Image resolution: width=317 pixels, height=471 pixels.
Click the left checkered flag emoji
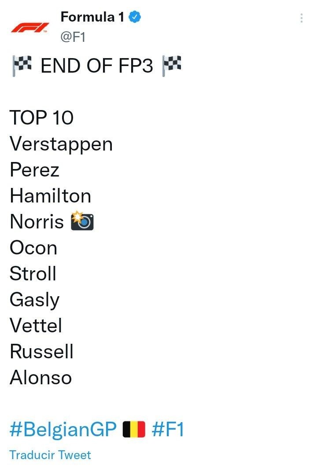22,66
